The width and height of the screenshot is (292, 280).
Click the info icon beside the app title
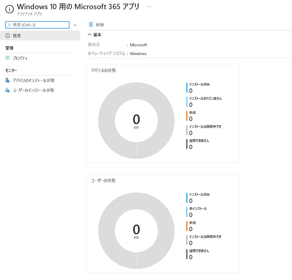tap(9, 9)
